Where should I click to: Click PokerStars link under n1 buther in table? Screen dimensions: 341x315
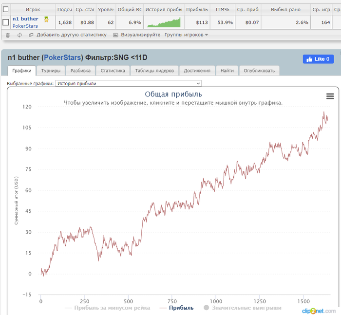pos(25,26)
